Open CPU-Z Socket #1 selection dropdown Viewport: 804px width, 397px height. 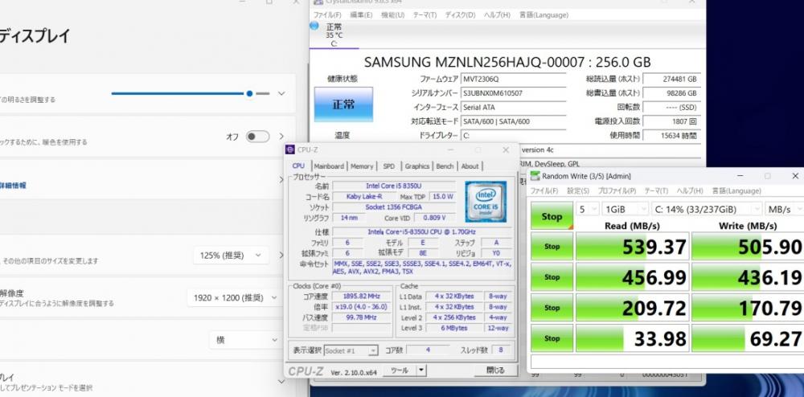[351, 351]
